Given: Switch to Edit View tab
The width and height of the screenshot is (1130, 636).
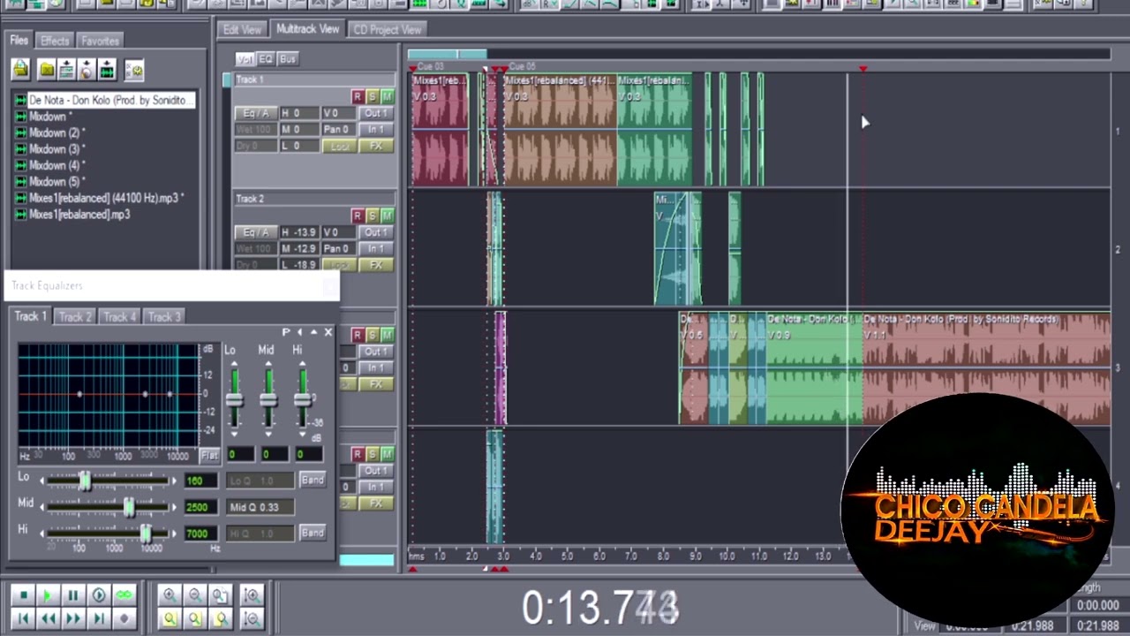Looking at the screenshot, I should (242, 29).
